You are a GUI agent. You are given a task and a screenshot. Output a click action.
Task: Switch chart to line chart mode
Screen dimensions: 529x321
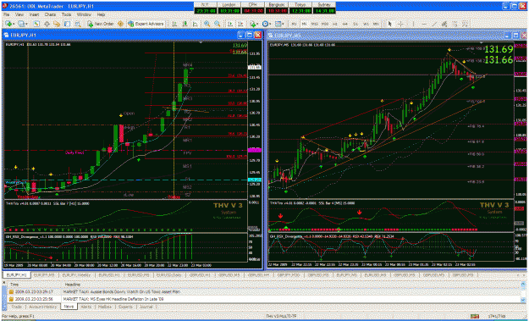tap(196, 24)
